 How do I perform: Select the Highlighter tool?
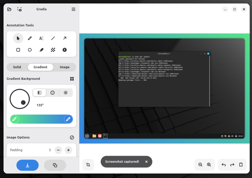click(x=41, y=50)
